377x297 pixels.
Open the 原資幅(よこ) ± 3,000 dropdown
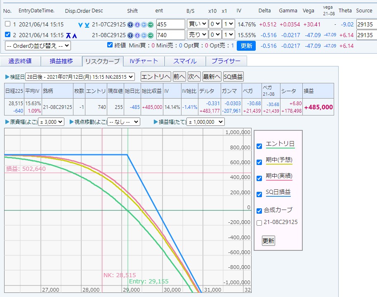51,122
